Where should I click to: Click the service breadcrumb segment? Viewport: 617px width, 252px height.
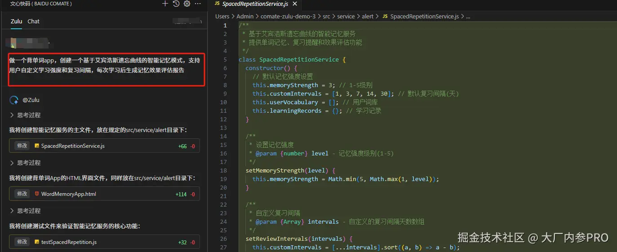pos(346,16)
